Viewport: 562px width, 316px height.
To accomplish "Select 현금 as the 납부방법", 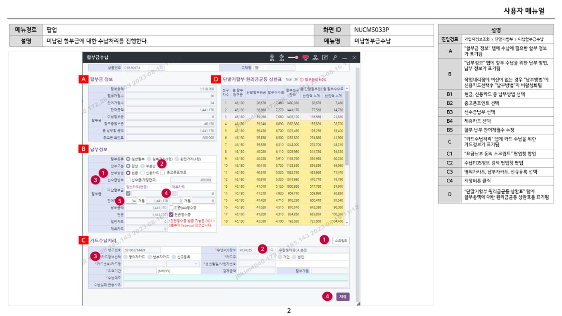I will (128, 172).
